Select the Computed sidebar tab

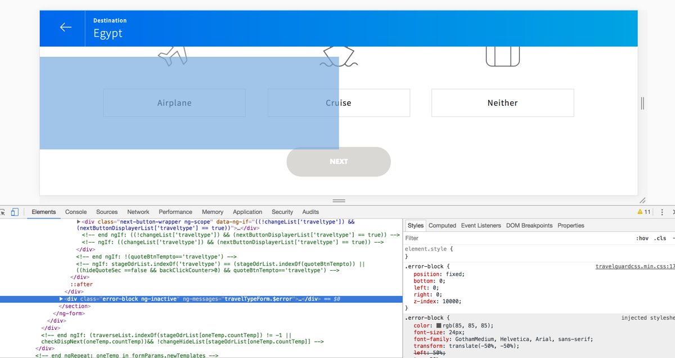(x=442, y=225)
